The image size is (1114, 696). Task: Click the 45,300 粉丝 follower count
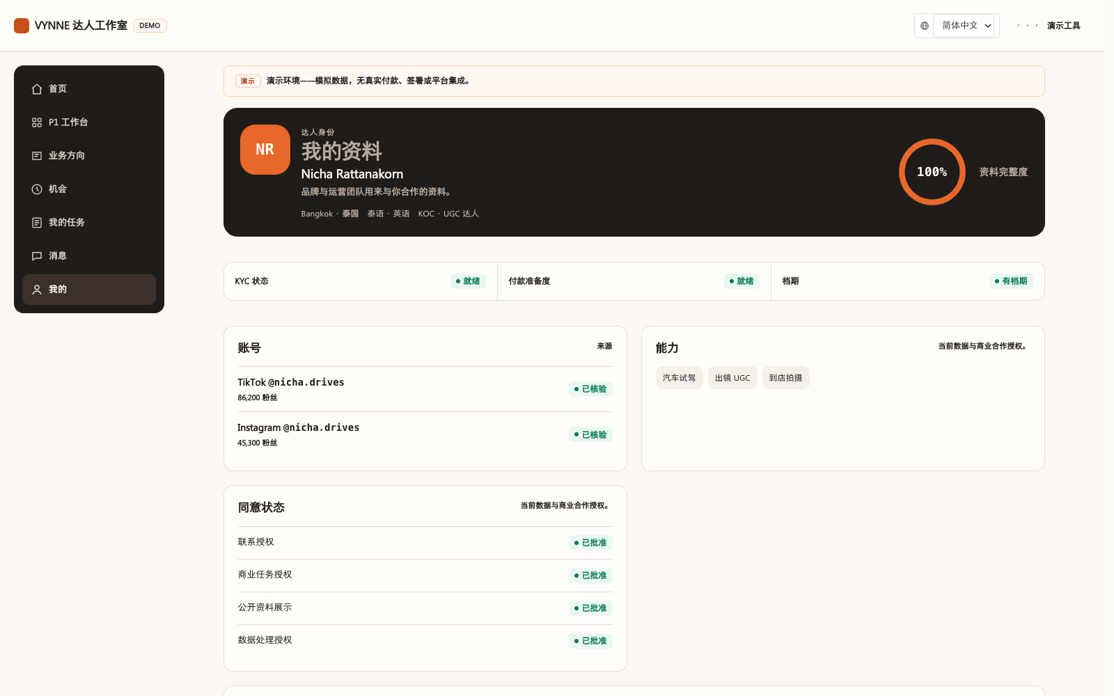pyautogui.click(x=257, y=443)
